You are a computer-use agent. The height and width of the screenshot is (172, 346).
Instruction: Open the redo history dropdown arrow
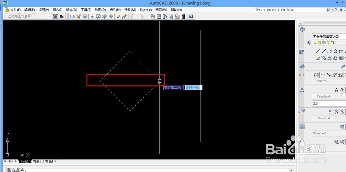point(146,16)
